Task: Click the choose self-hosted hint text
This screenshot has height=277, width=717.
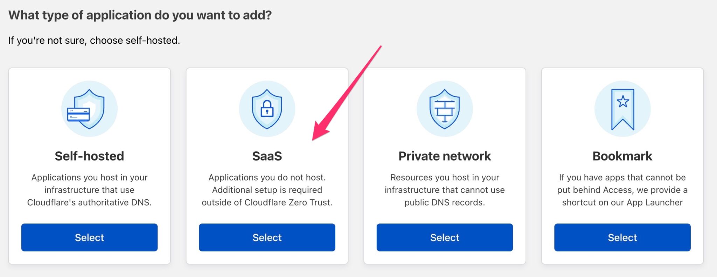Action: pyautogui.click(x=93, y=40)
